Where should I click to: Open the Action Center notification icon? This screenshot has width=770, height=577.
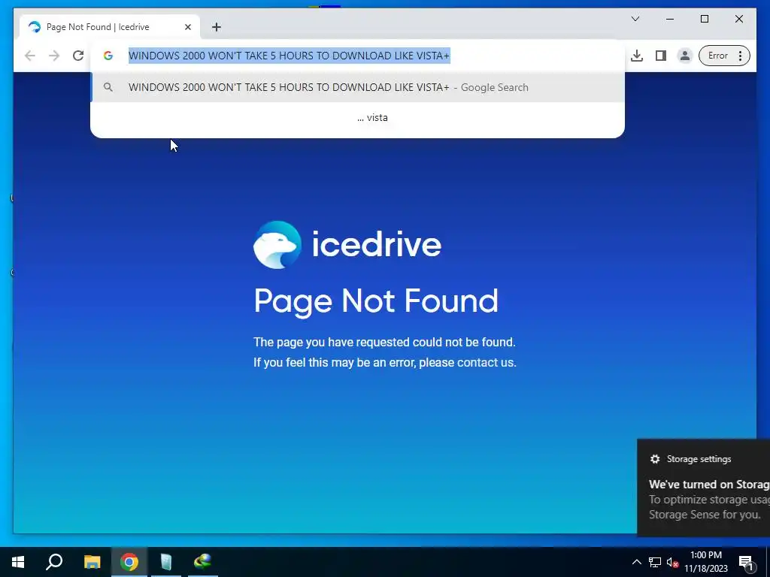(x=746, y=562)
